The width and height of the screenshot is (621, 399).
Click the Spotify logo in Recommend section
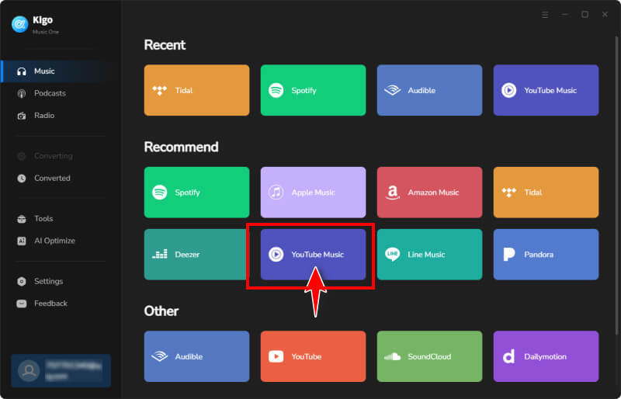point(160,193)
